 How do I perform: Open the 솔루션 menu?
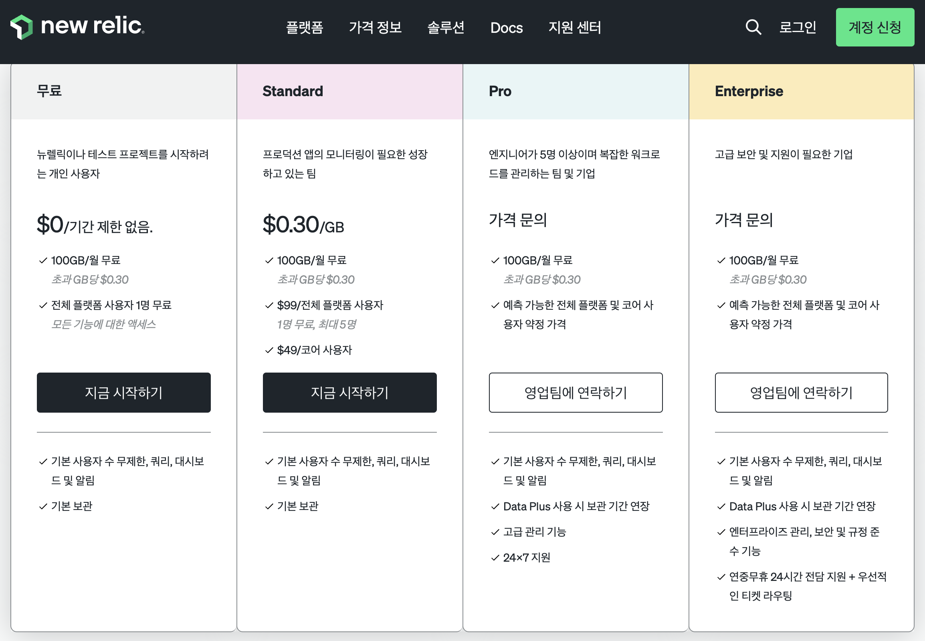(446, 27)
